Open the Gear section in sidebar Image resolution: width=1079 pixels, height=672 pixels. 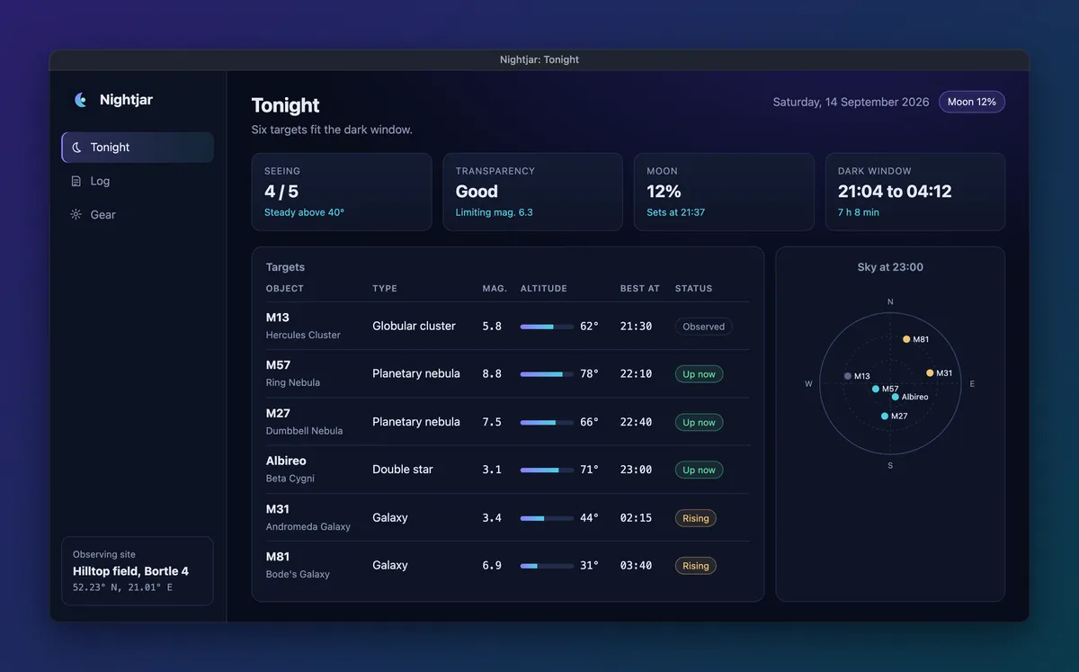point(138,214)
